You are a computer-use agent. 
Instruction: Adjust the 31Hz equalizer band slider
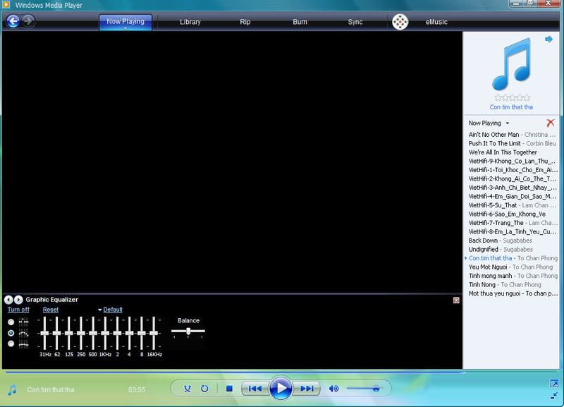pos(44,333)
